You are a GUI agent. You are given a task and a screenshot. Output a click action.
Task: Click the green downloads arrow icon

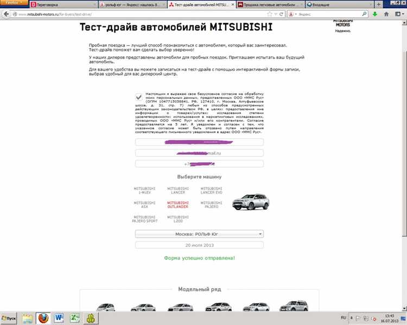(374, 14)
